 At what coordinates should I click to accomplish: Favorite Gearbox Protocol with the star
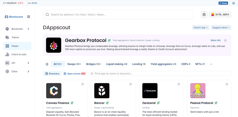pos(225,40)
